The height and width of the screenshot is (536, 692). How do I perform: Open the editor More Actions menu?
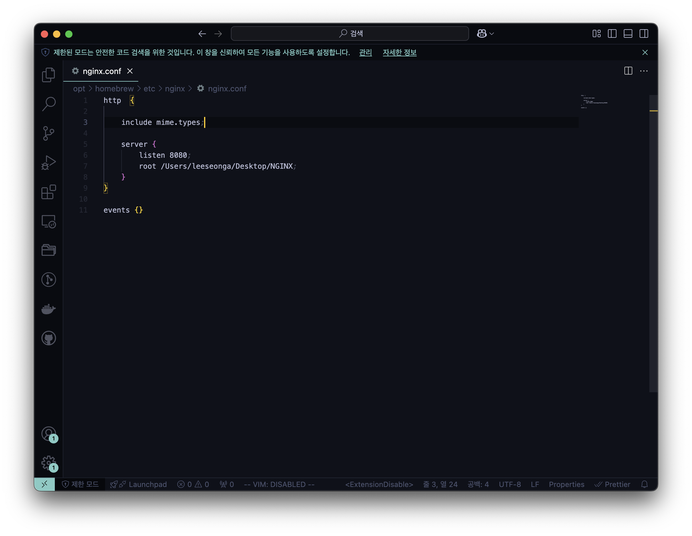644,71
